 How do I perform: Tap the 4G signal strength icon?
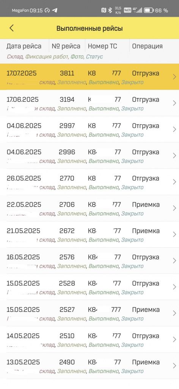[x=137, y=10]
